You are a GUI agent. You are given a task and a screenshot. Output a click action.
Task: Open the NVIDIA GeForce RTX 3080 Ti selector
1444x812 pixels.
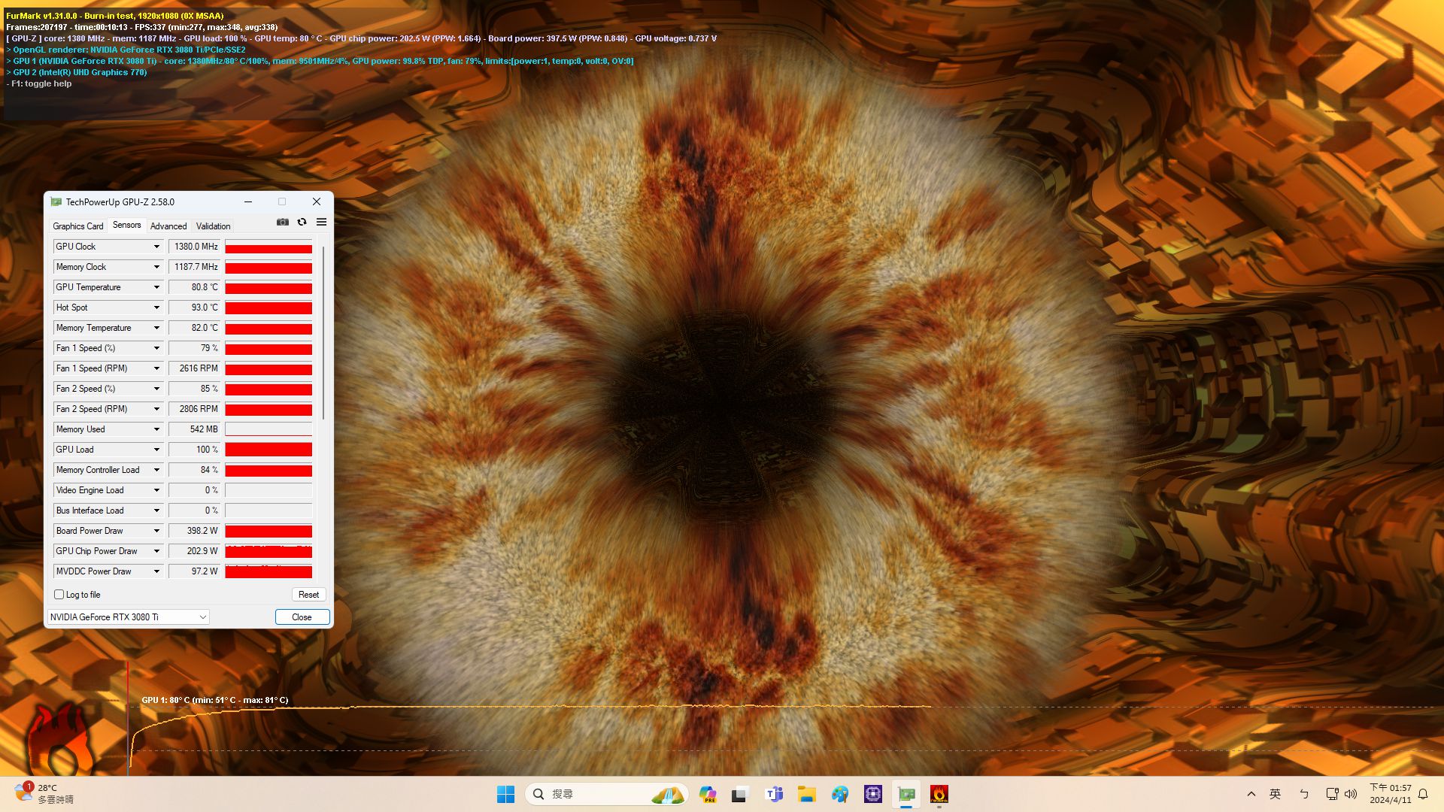coord(128,617)
